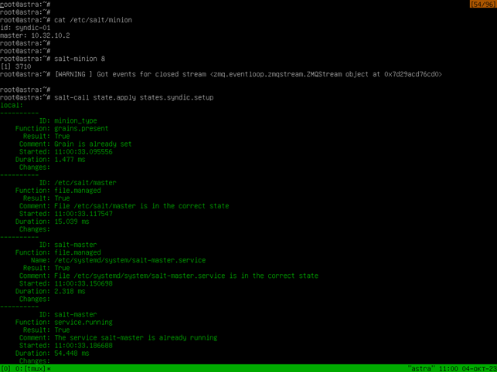The width and height of the screenshot is (497, 372).
Task: Click the id: syndic-01 line
Action: click(27, 28)
